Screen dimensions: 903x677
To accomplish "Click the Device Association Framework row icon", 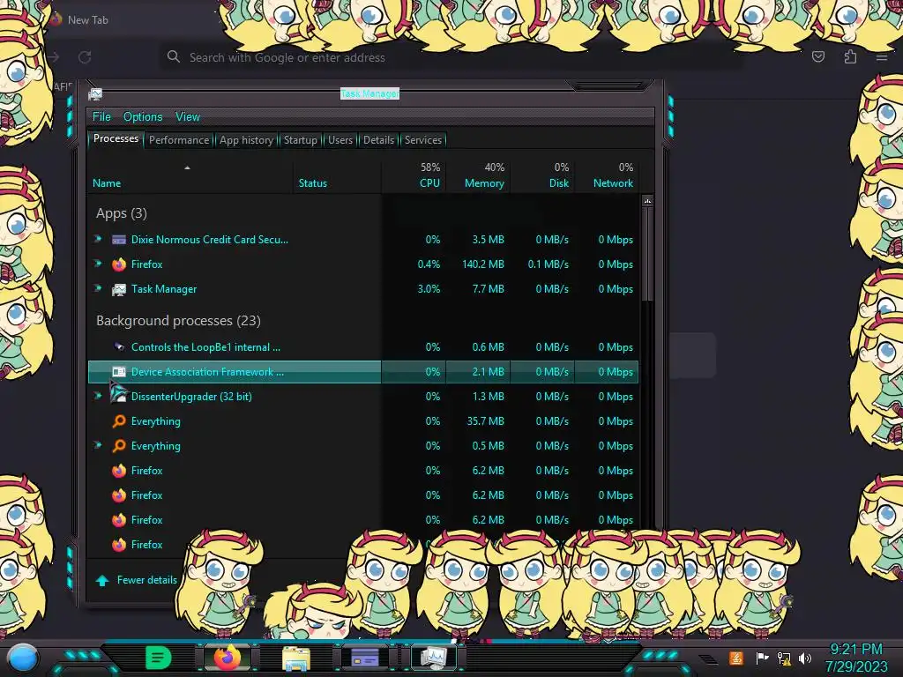I will tap(119, 372).
